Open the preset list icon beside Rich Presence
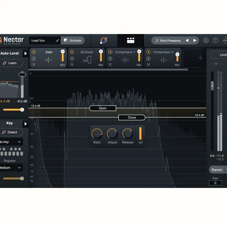This screenshot has height=227, width=227. 157,41
